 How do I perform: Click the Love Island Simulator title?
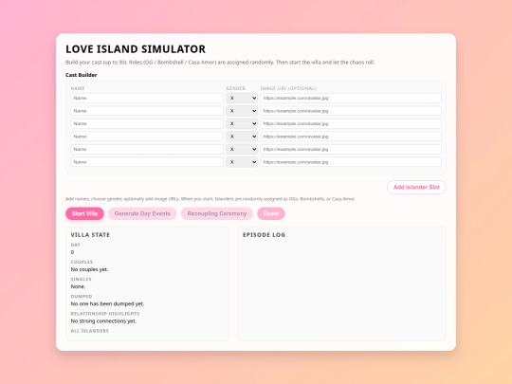click(136, 49)
